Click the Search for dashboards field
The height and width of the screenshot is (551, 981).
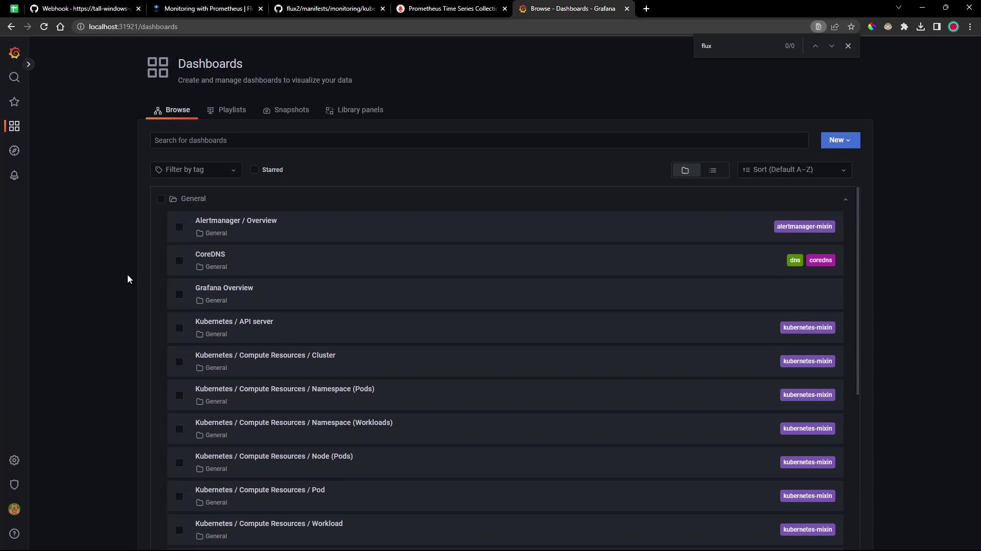tap(479, 140)
